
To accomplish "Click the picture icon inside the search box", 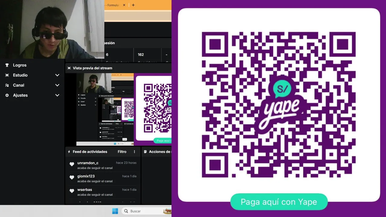I will point(167,211).
